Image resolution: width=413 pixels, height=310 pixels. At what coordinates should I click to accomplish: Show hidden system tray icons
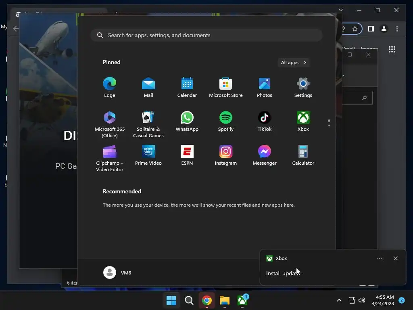coord(339,300)
